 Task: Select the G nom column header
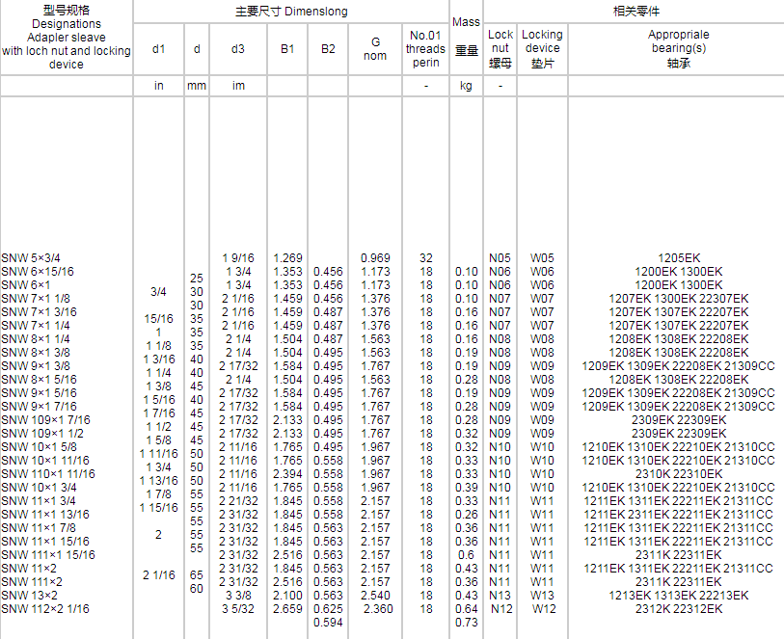374,48
